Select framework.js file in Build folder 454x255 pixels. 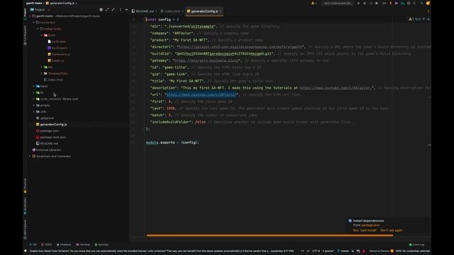click(x=60, y=54)
